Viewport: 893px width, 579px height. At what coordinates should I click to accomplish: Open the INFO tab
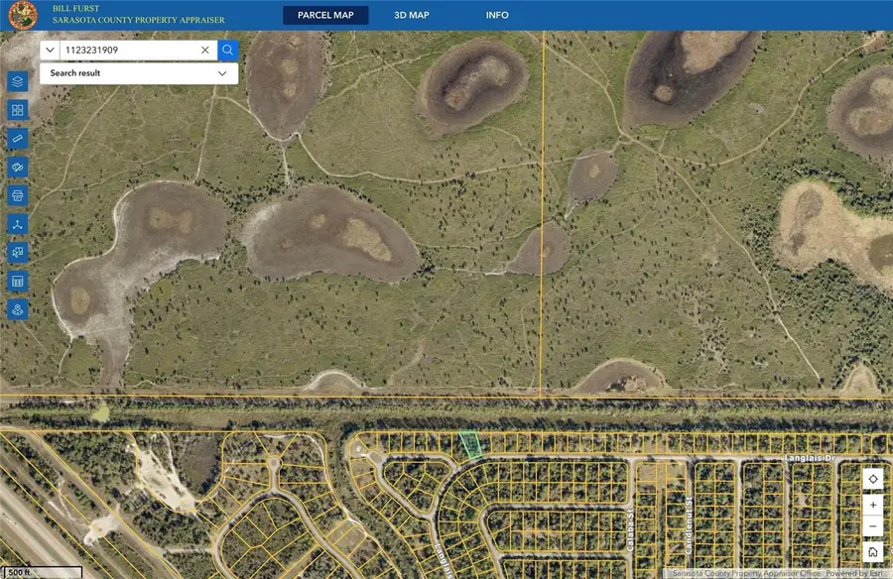497,16
